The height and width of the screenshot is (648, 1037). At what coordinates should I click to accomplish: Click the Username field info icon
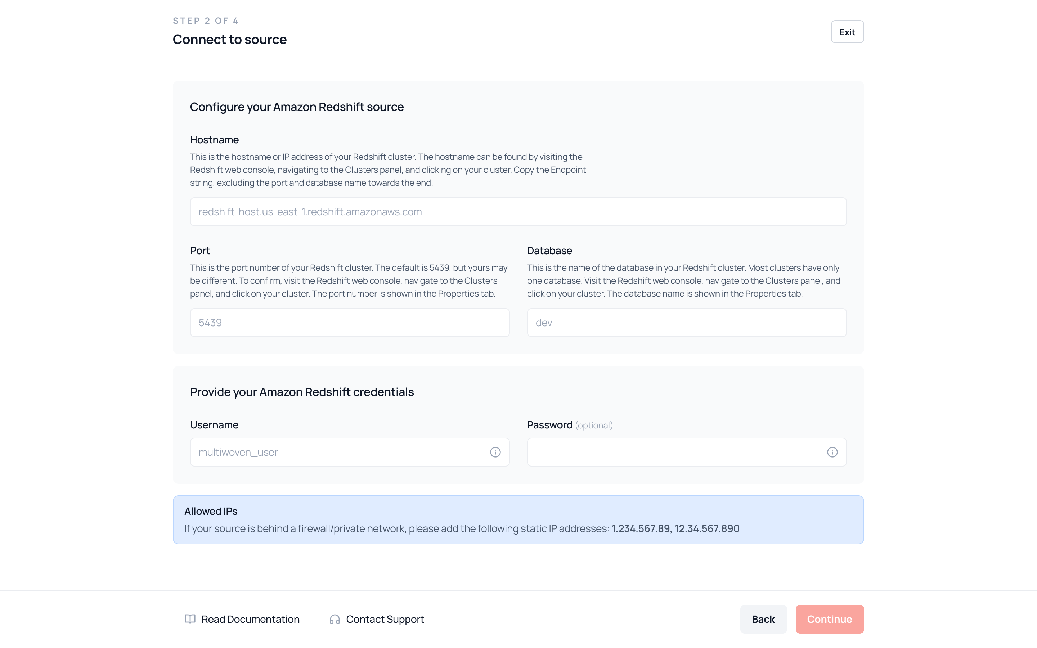coord(495,452)
